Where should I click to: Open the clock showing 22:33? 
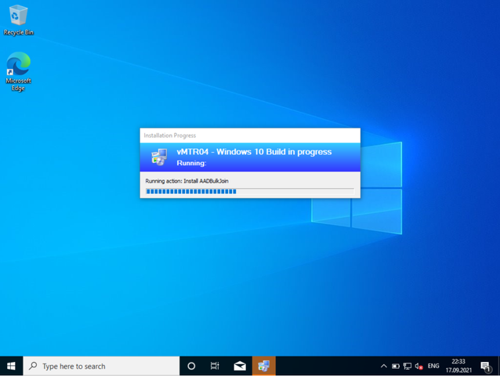(458, 366)
